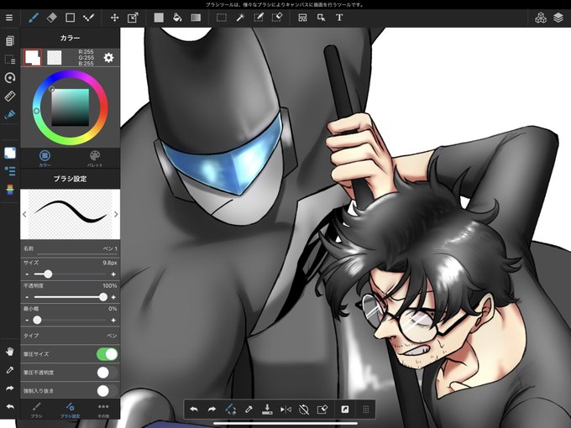
Task: Click the flip horizontal icon
Action: point(285,410)
